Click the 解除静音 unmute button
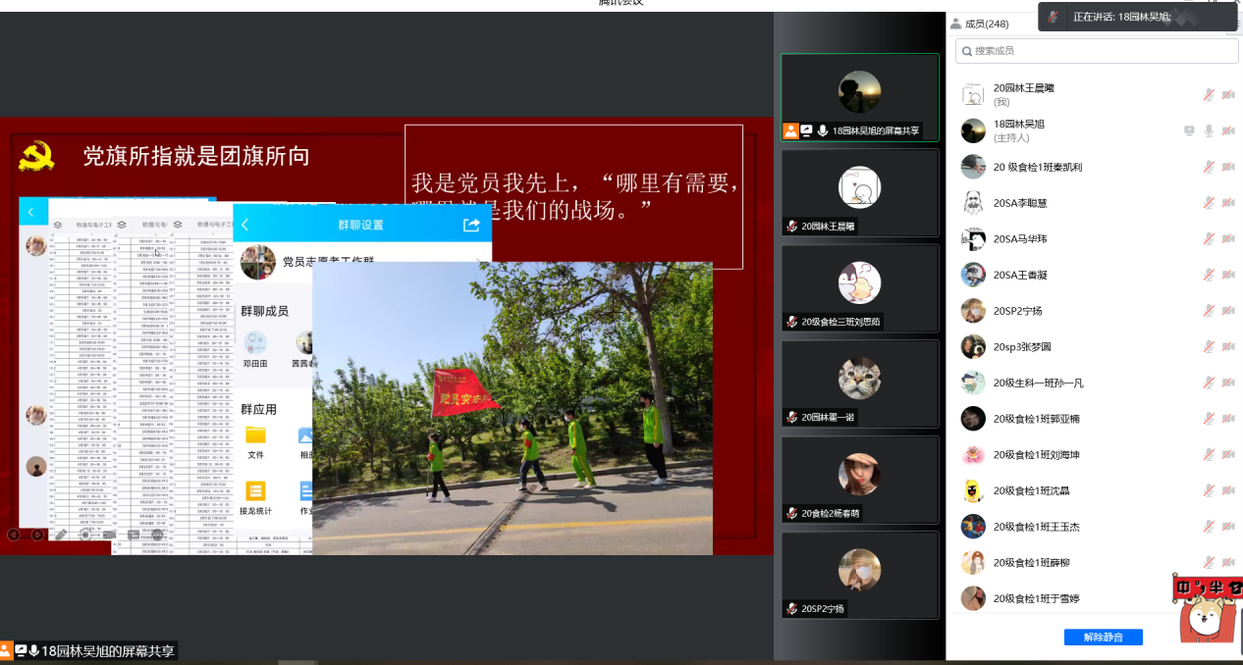The width and height of the screenshot is (1243, 665). coord(1103,637)
